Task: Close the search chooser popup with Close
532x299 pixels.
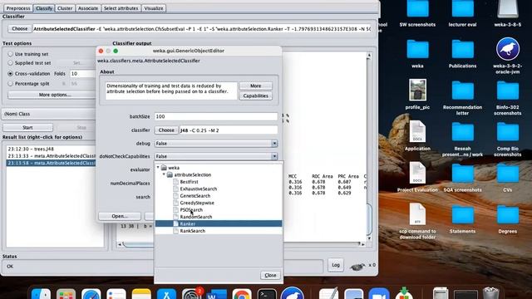Action: click(270, 275)
